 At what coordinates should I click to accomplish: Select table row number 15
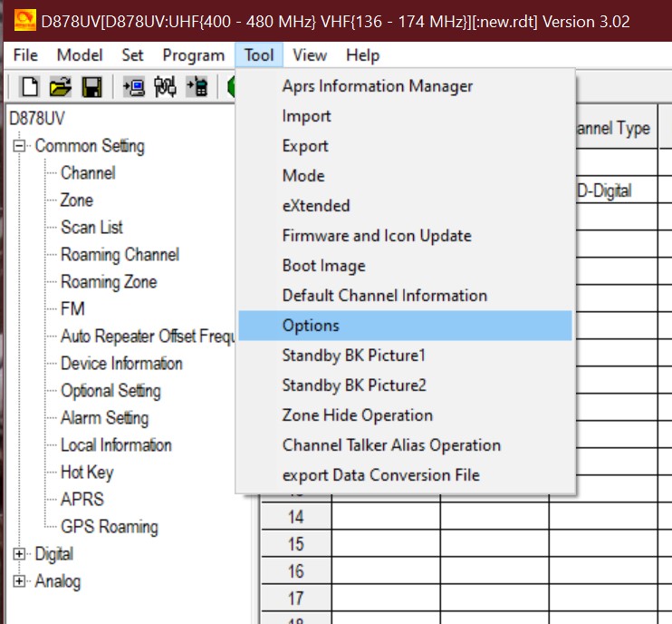pyautogui.click(x=296, y=544)
